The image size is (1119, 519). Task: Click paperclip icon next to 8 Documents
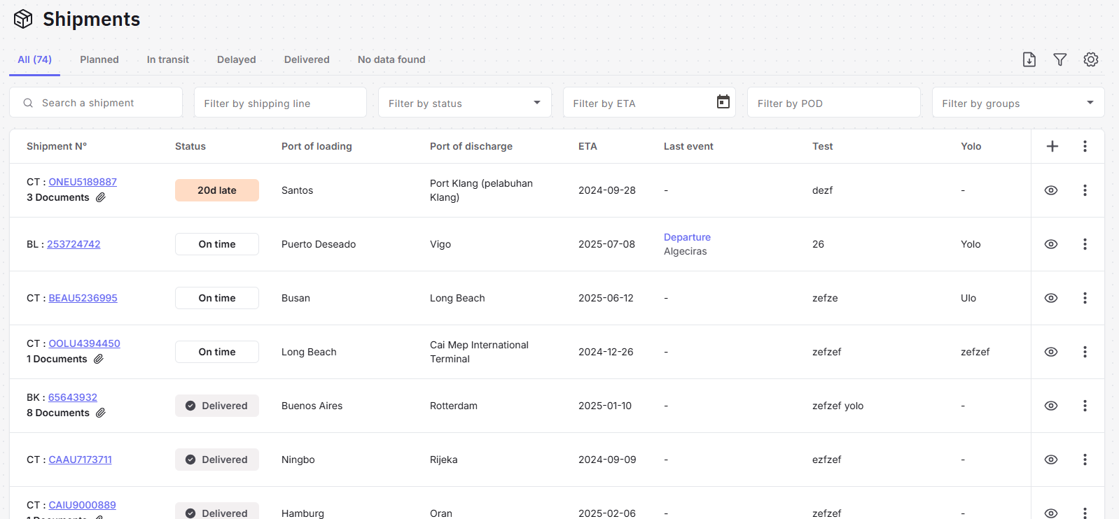point(101,413)
